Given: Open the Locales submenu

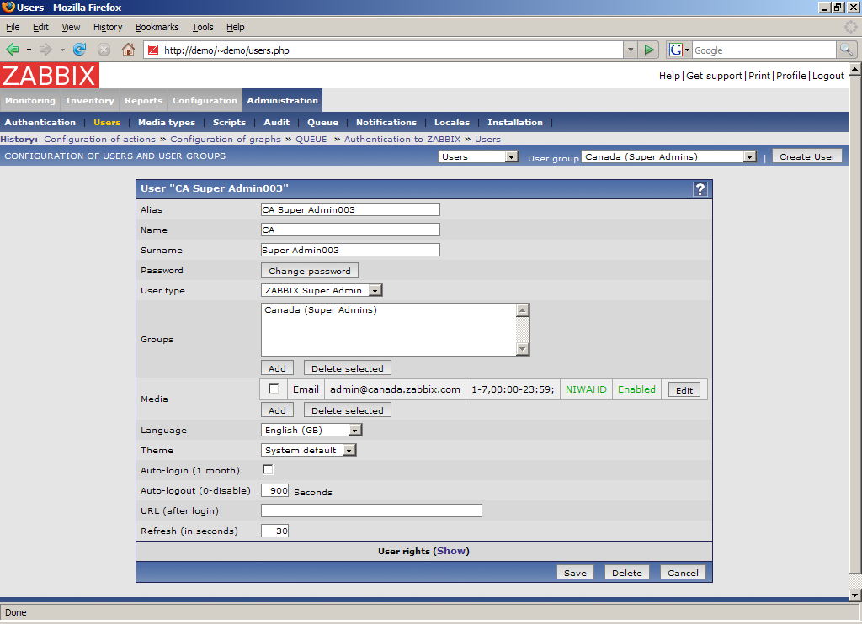Looking at the screenshot, I should pyautogui.click(x=452, y=123).
